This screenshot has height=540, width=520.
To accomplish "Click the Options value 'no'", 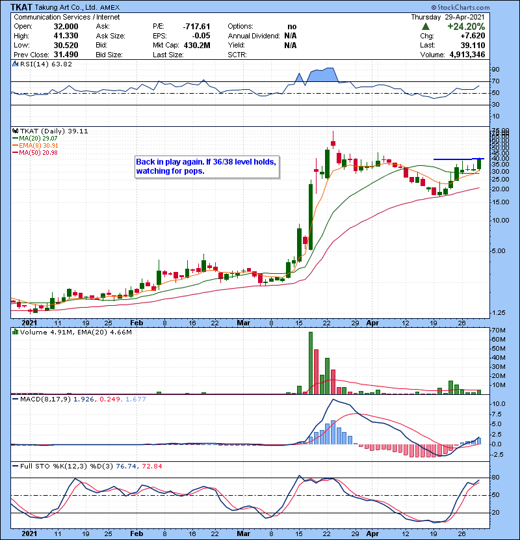I will tap(292, 27).
